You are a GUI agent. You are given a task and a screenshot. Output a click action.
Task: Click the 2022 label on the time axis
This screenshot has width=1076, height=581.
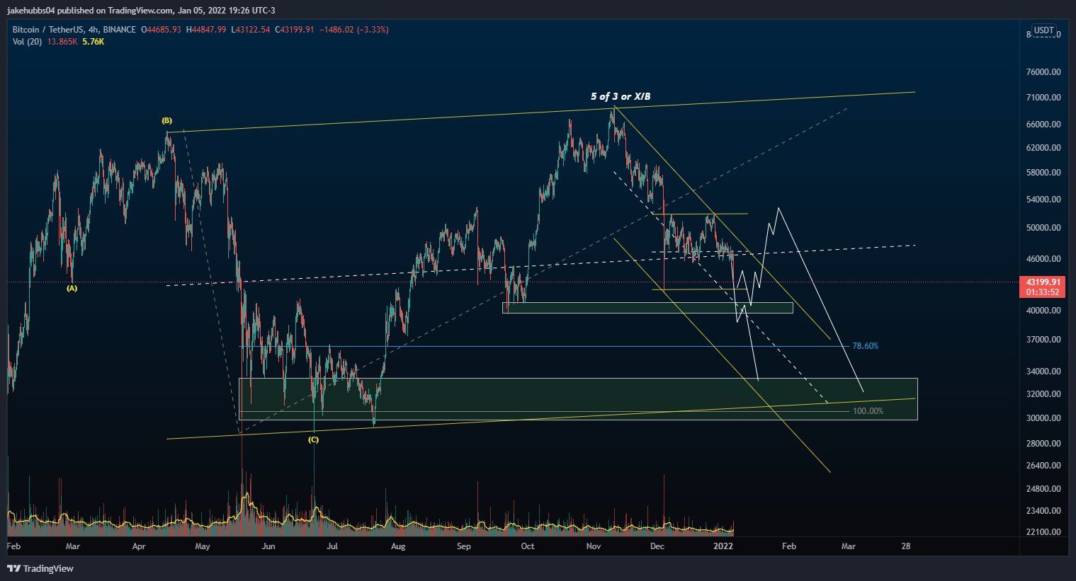pos(724,546)
